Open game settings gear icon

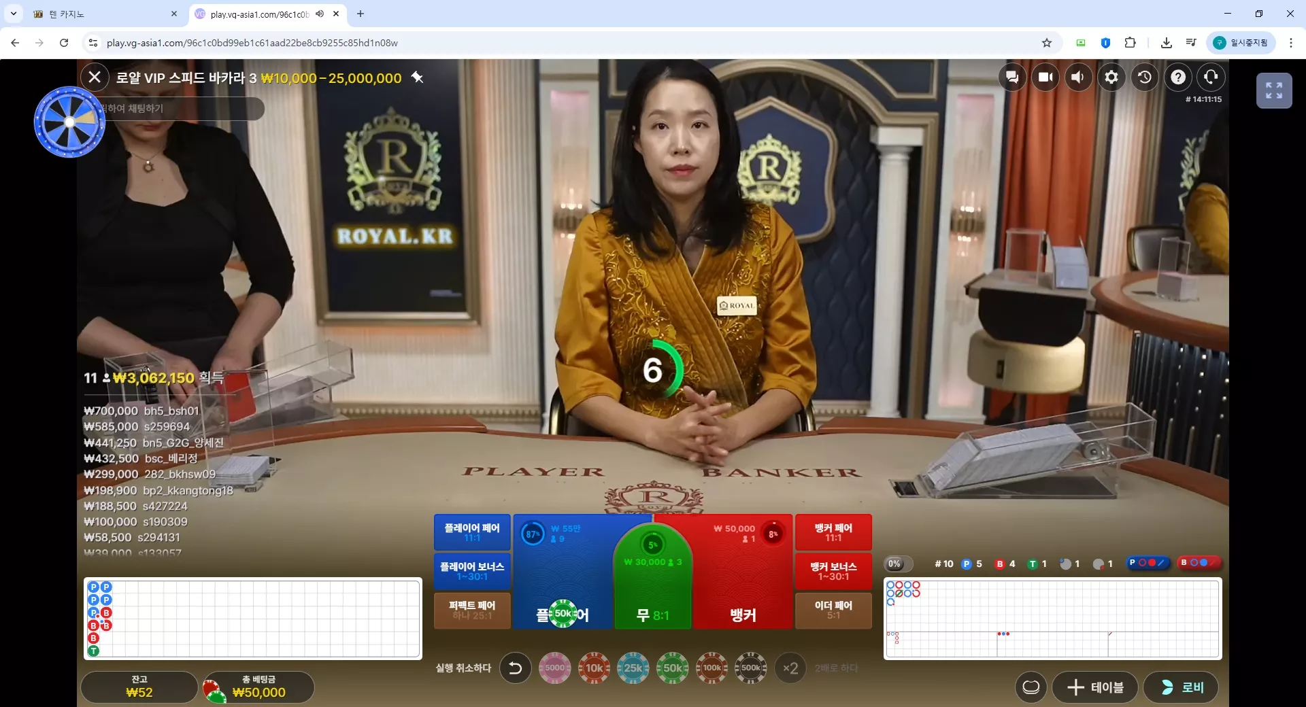pos(1111,77)
